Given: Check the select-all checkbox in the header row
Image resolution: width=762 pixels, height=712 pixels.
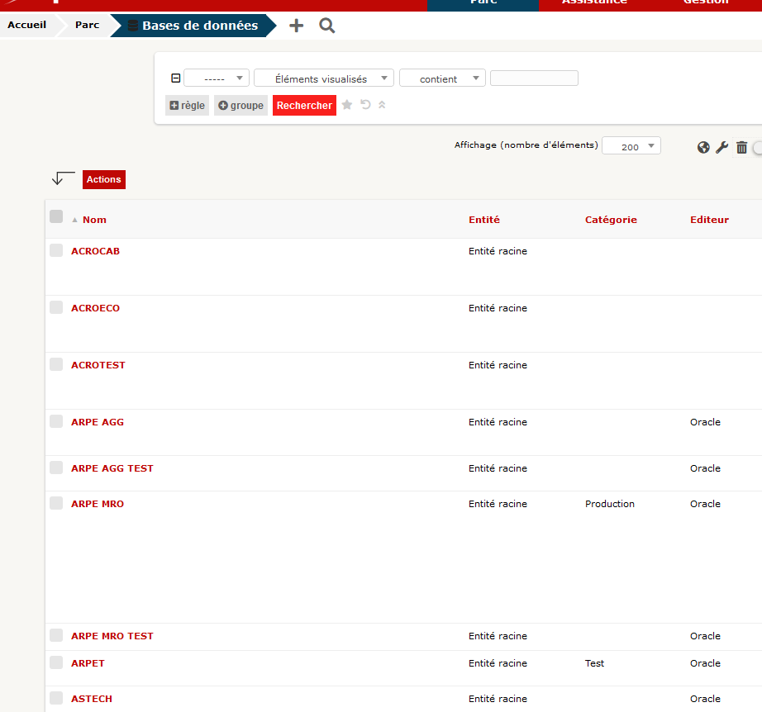Looking at the screenshot, I should point(56,216).
